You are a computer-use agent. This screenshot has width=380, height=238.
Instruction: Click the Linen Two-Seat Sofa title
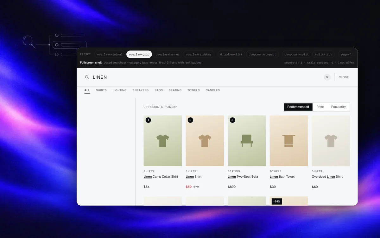243,177
